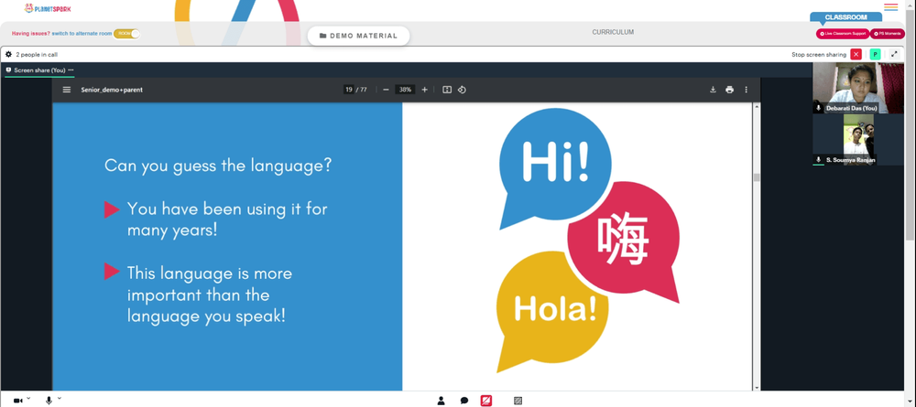Click Debarati Das microphone status icon
The height and width of the screenshot is (407, 916).
point(818,109)
